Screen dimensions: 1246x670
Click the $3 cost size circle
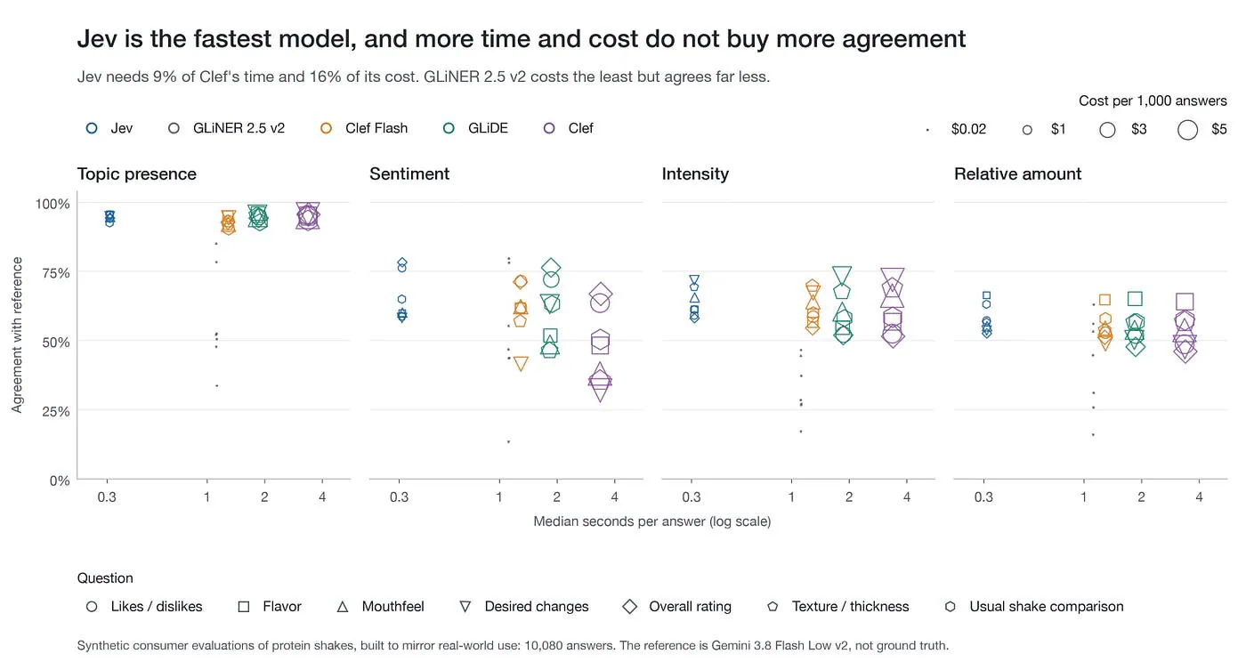1107,130
